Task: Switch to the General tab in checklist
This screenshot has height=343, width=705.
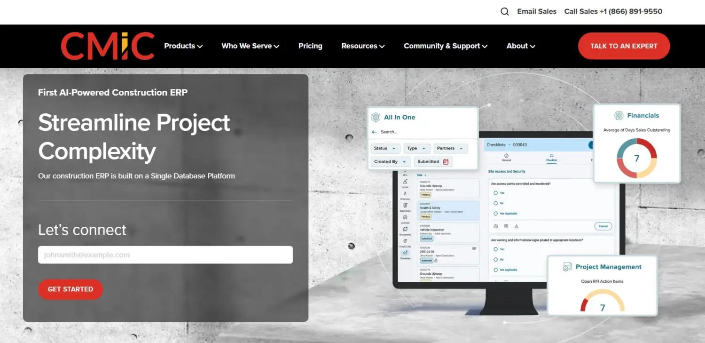Action: click(506, 158)
